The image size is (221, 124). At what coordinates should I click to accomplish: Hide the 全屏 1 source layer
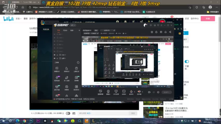point(54,58)
